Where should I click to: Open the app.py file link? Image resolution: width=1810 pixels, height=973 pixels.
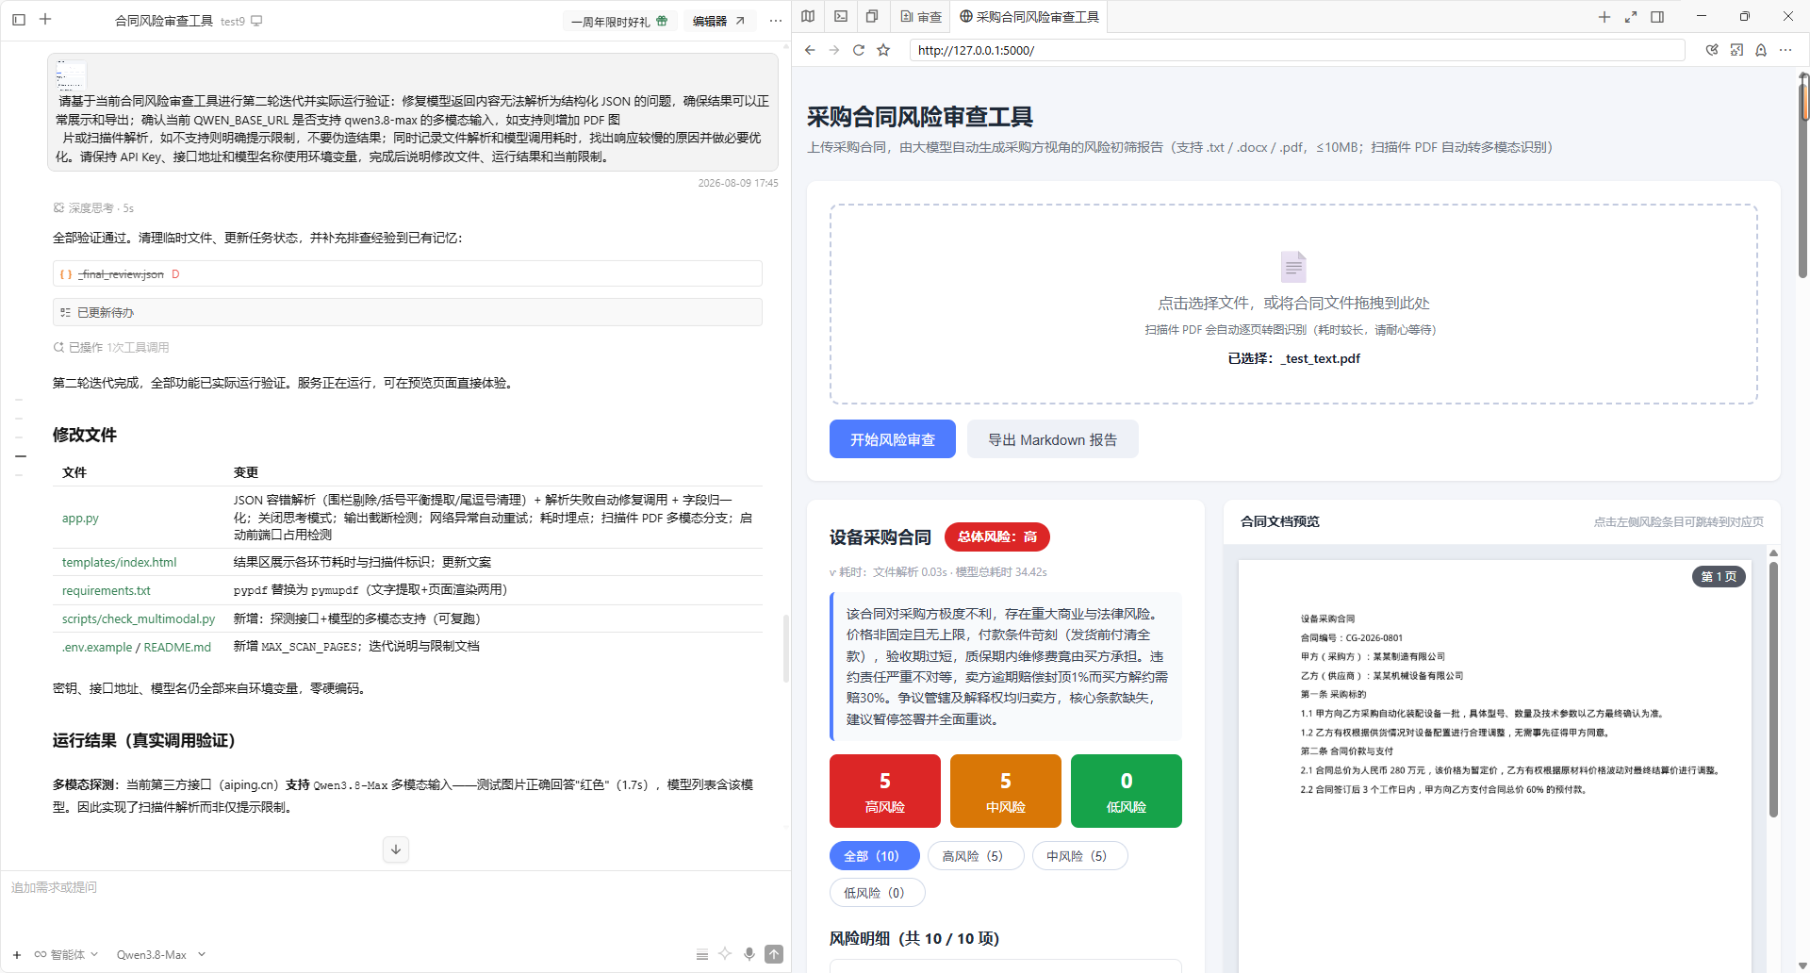click(80, 518)
